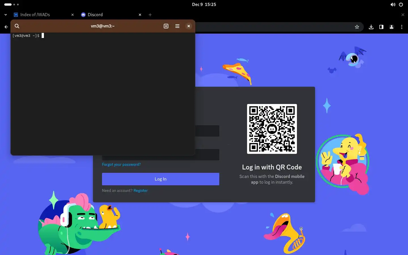Open the terminal hamburger menu
Image resolution: width=408 pixels, height=255 pixels.
coord(177,26)
